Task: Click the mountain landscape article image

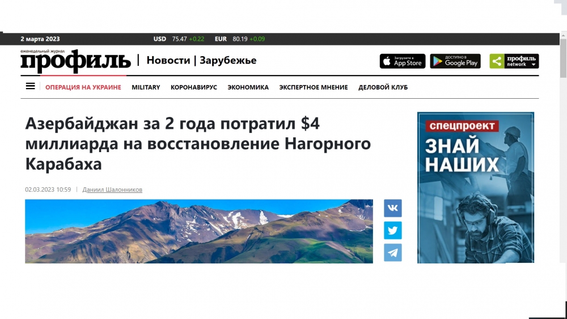Action: [198, 231]
